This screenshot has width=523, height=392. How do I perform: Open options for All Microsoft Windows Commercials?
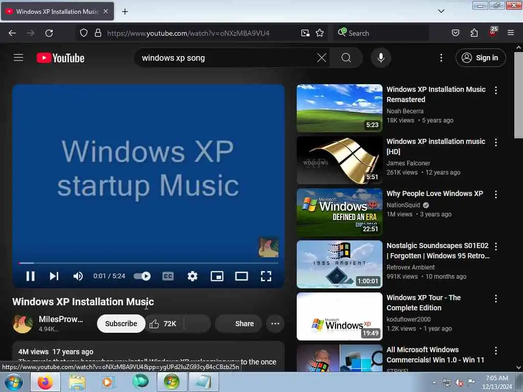[x=495, y=351]
